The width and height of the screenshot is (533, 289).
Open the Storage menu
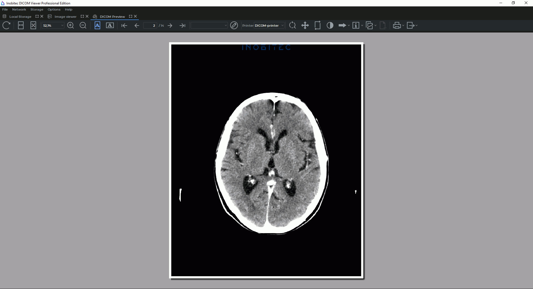[x=37, y=9]
